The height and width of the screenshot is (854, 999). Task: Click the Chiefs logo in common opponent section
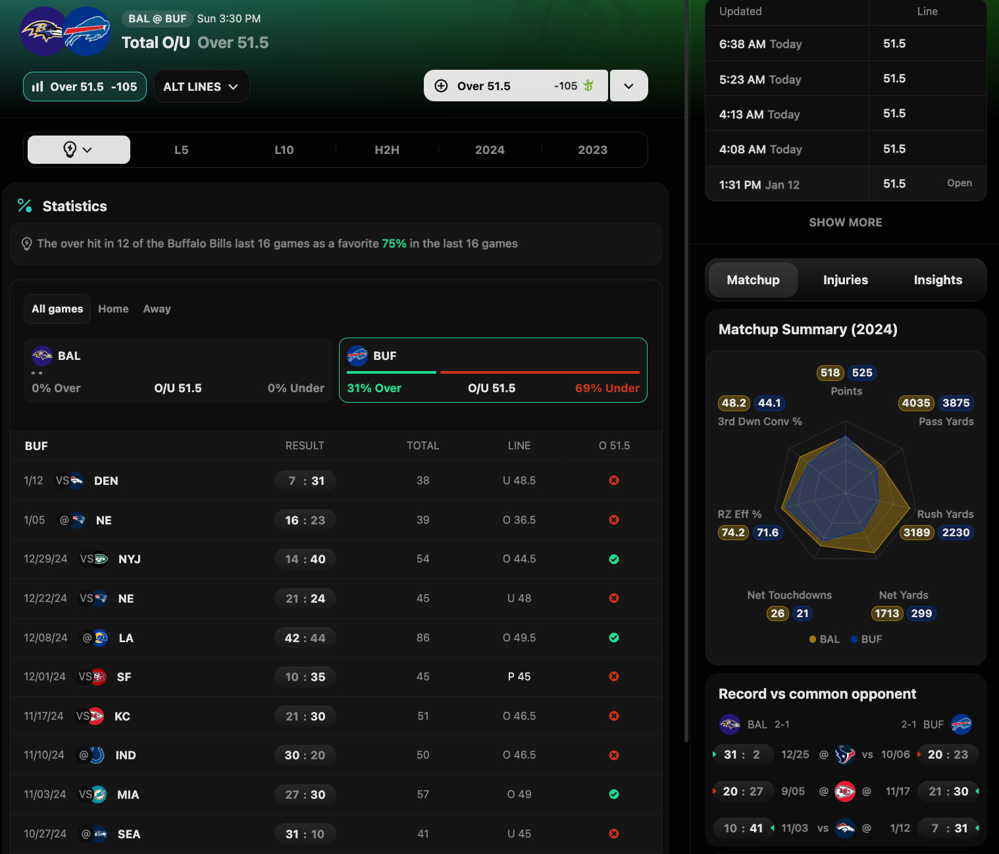(x=845, y=791)
